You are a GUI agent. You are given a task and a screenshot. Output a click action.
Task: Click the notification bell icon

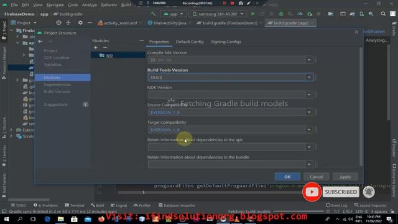(369, 192)
